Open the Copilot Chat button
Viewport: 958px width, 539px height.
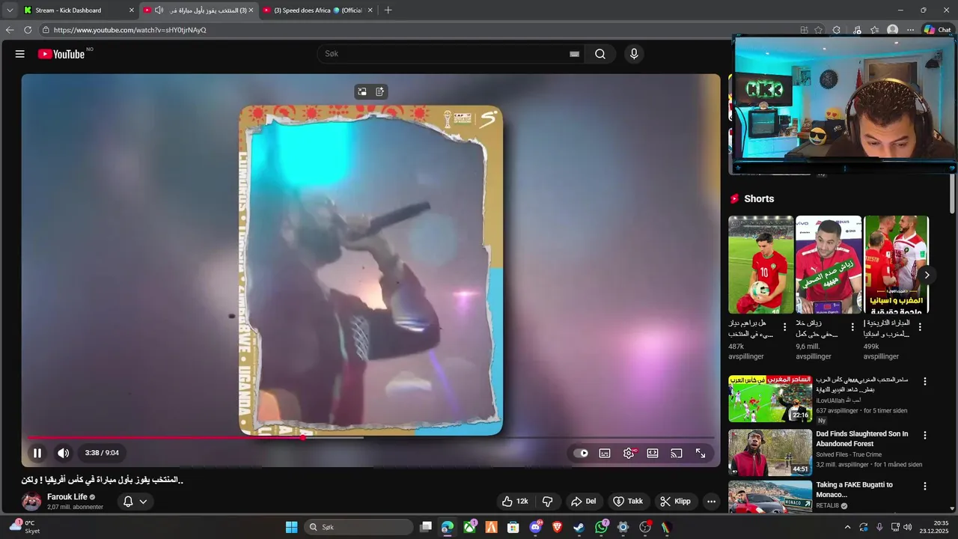tap(937, 30)
